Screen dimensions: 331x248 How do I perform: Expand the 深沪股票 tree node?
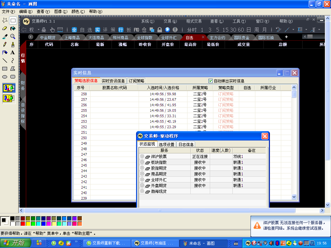pos(142,157)
